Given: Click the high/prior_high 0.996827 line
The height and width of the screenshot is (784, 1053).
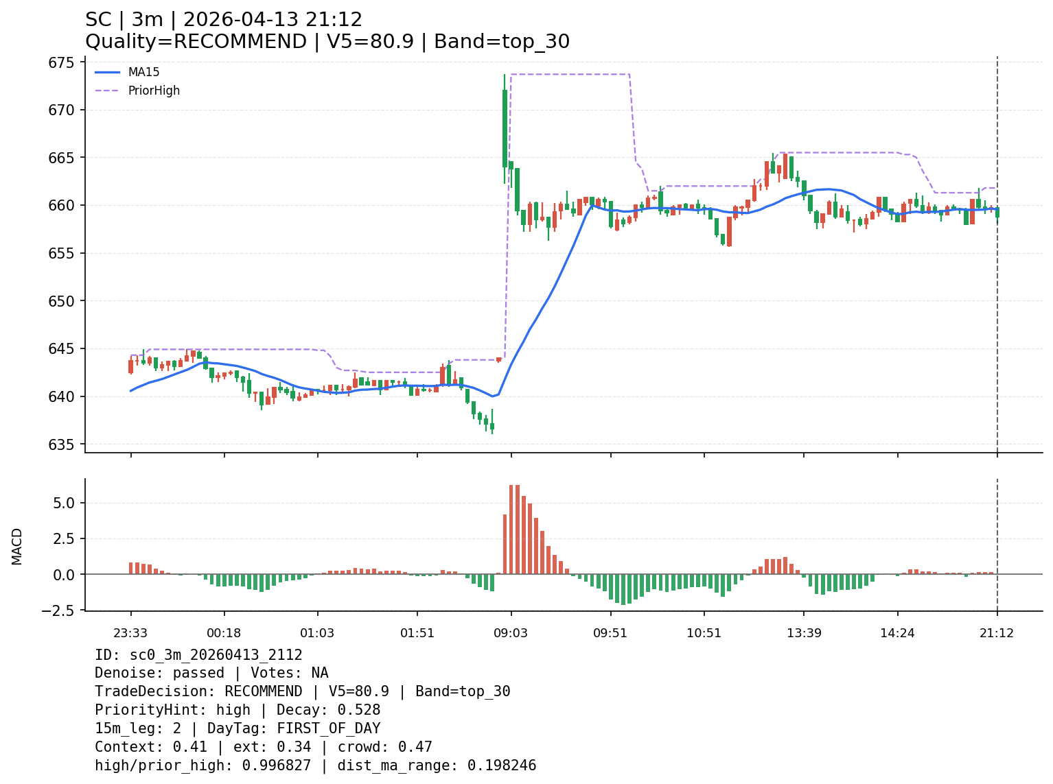Looking at the screenshot, I should coord(315,765).
